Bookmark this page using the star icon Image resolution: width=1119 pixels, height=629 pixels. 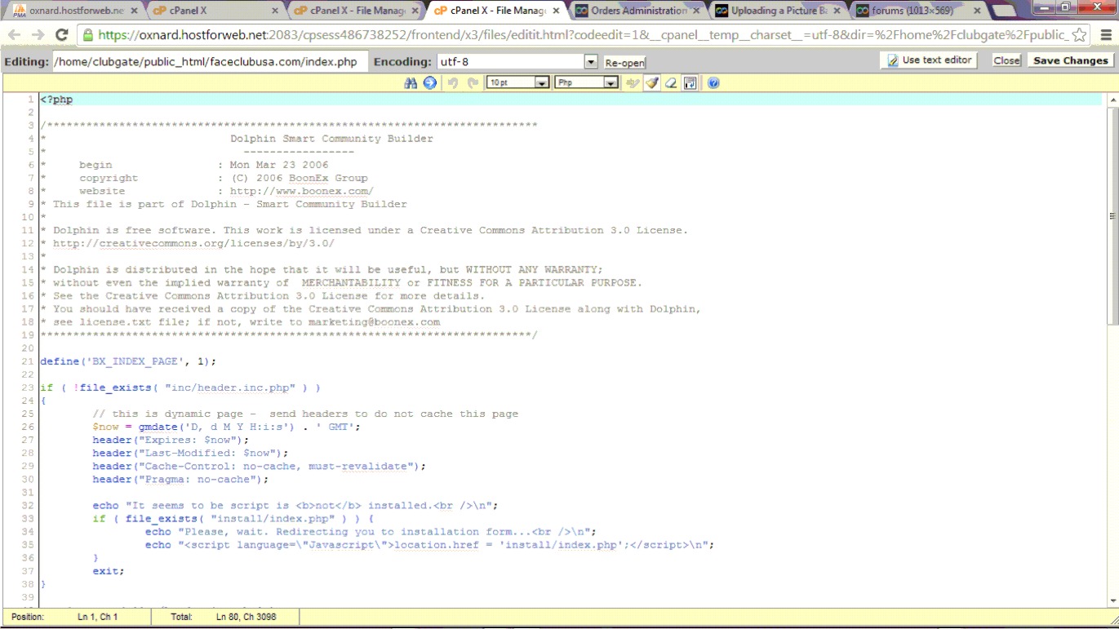coord(1079,35)
